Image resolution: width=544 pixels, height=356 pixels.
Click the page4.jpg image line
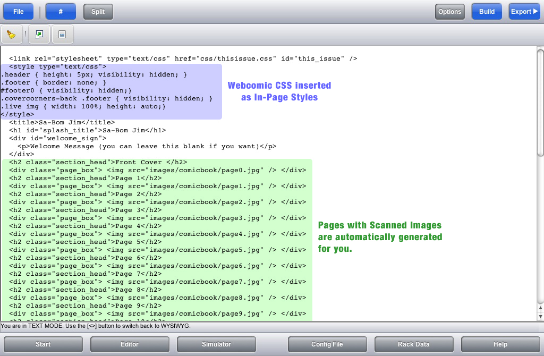(x=157, y=234)
